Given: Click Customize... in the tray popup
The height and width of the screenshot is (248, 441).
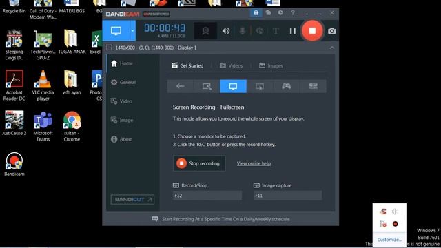Looking at the screenshot, I should point(389,240).
